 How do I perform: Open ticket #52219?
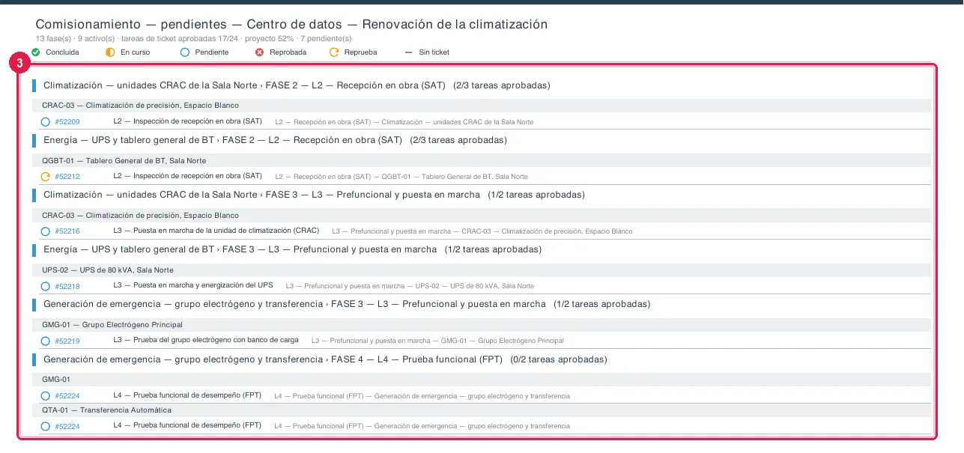(x=67, y=341)
